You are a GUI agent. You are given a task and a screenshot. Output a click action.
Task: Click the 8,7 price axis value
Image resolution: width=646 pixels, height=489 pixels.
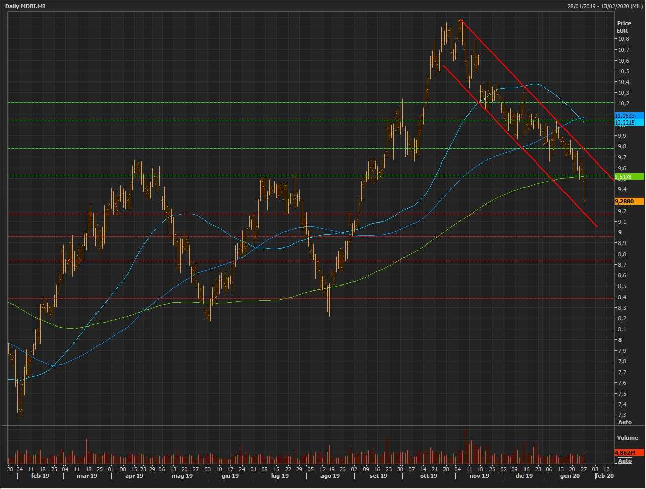pyautogui.click(x=622, y=265)
